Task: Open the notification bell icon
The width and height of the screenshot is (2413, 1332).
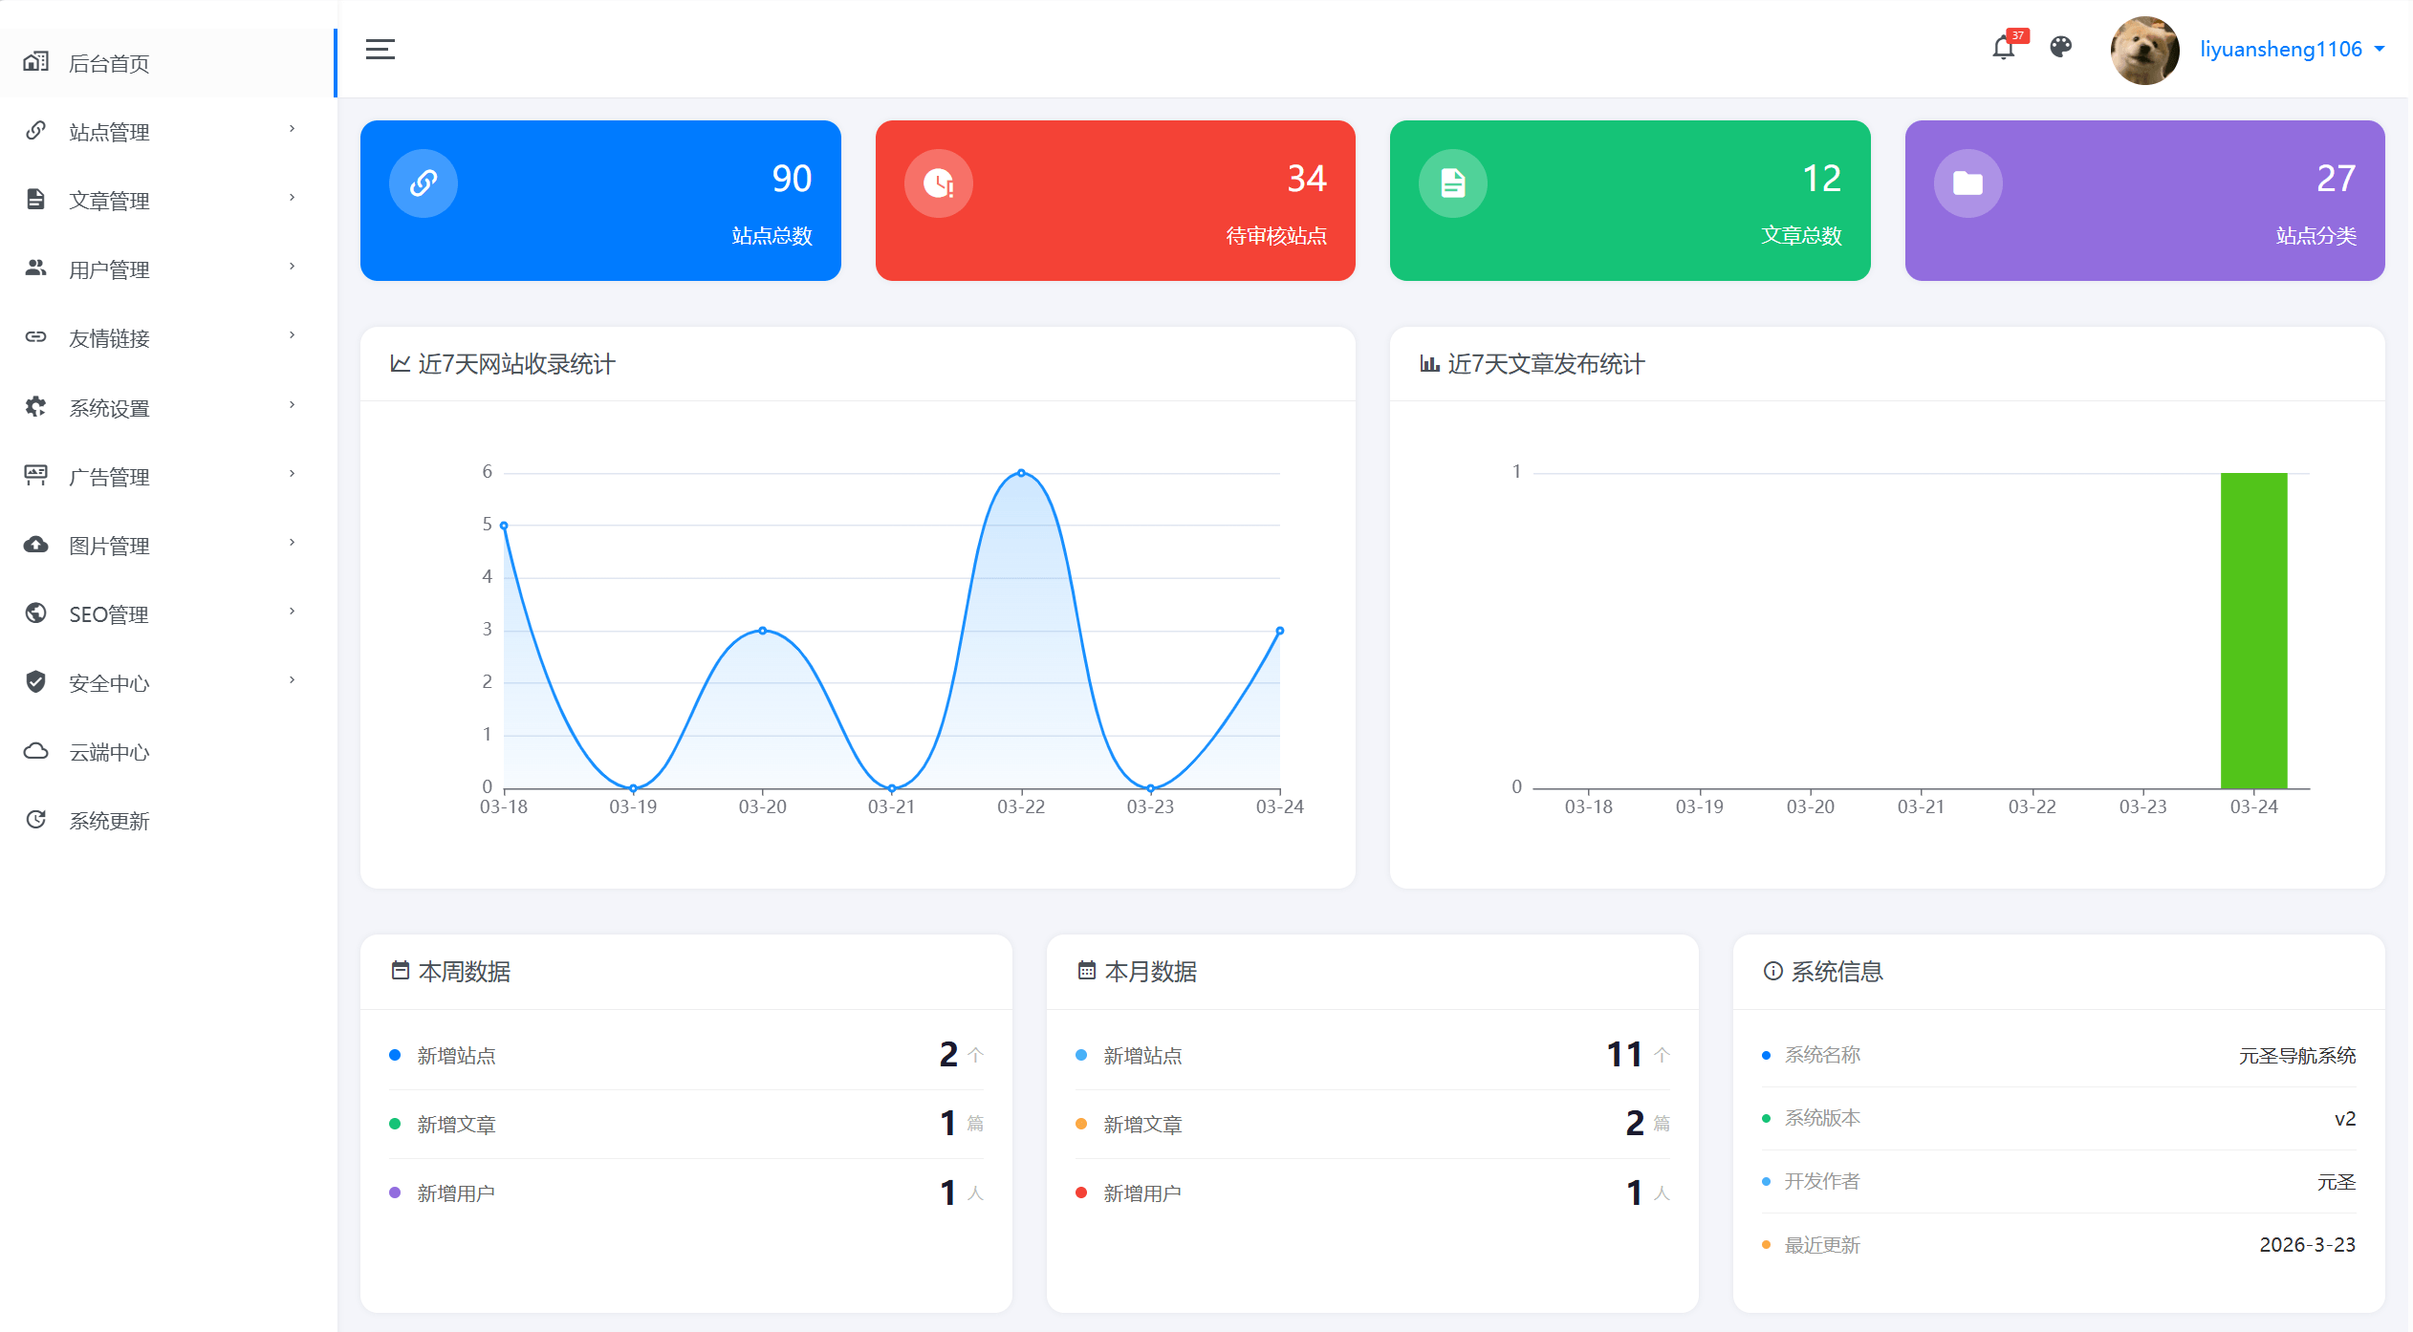Action: [x=2003, y=48]
